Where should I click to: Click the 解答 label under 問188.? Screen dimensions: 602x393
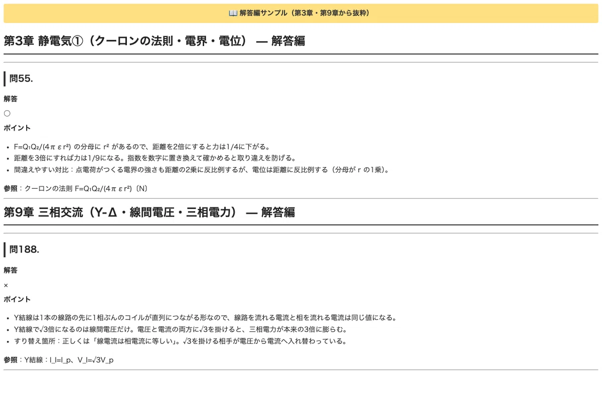pyautogui.click(x=11, y=270)
